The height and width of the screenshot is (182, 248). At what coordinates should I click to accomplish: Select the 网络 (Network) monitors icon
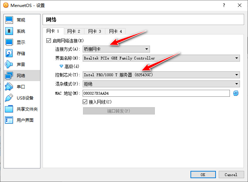click(9, 76)
